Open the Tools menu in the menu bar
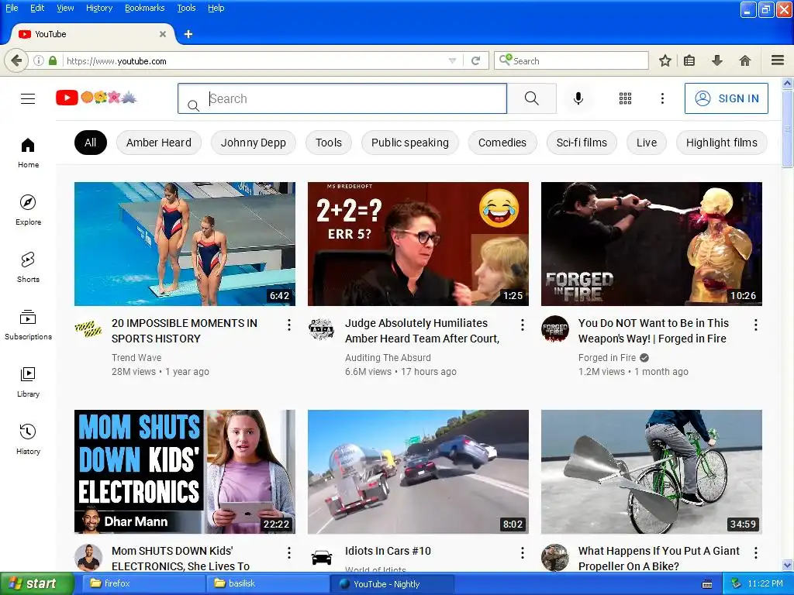 coord(186,8)
